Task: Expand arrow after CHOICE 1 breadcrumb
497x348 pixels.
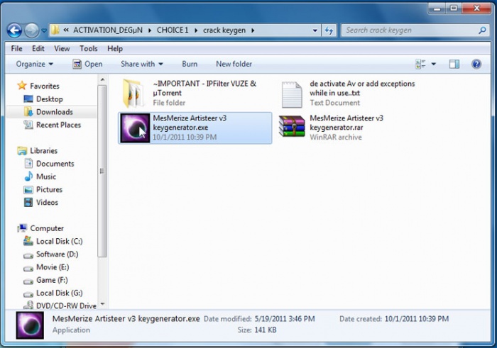Action: click(x=196, y=30)
